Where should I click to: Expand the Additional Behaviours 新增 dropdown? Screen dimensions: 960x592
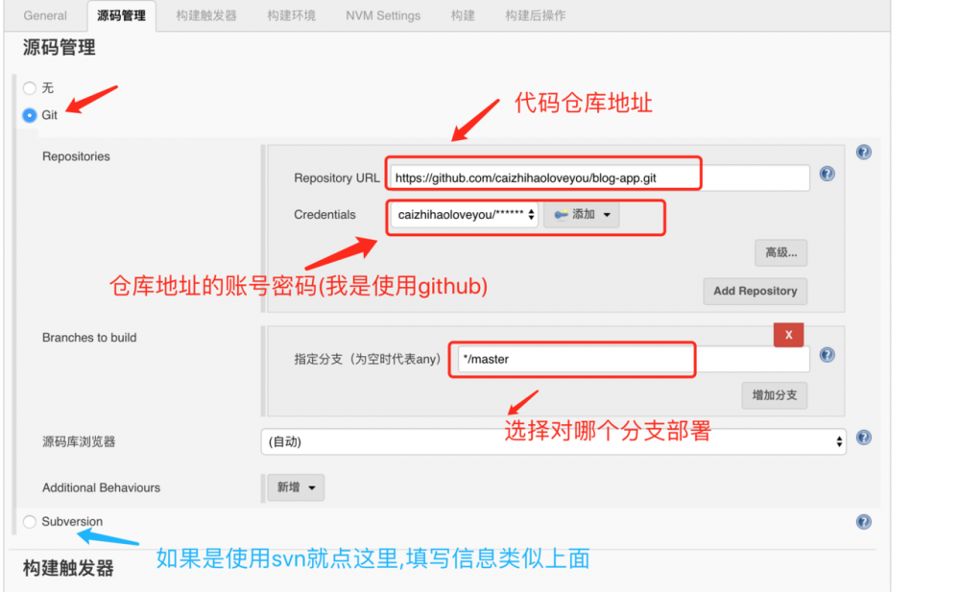point(295,487)
